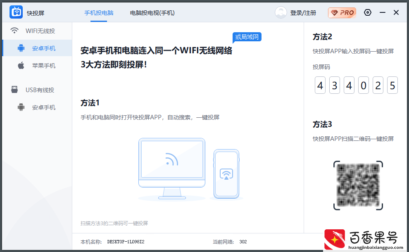Click the Apple logo icon
409x252 pixels.
coord(21,65)
